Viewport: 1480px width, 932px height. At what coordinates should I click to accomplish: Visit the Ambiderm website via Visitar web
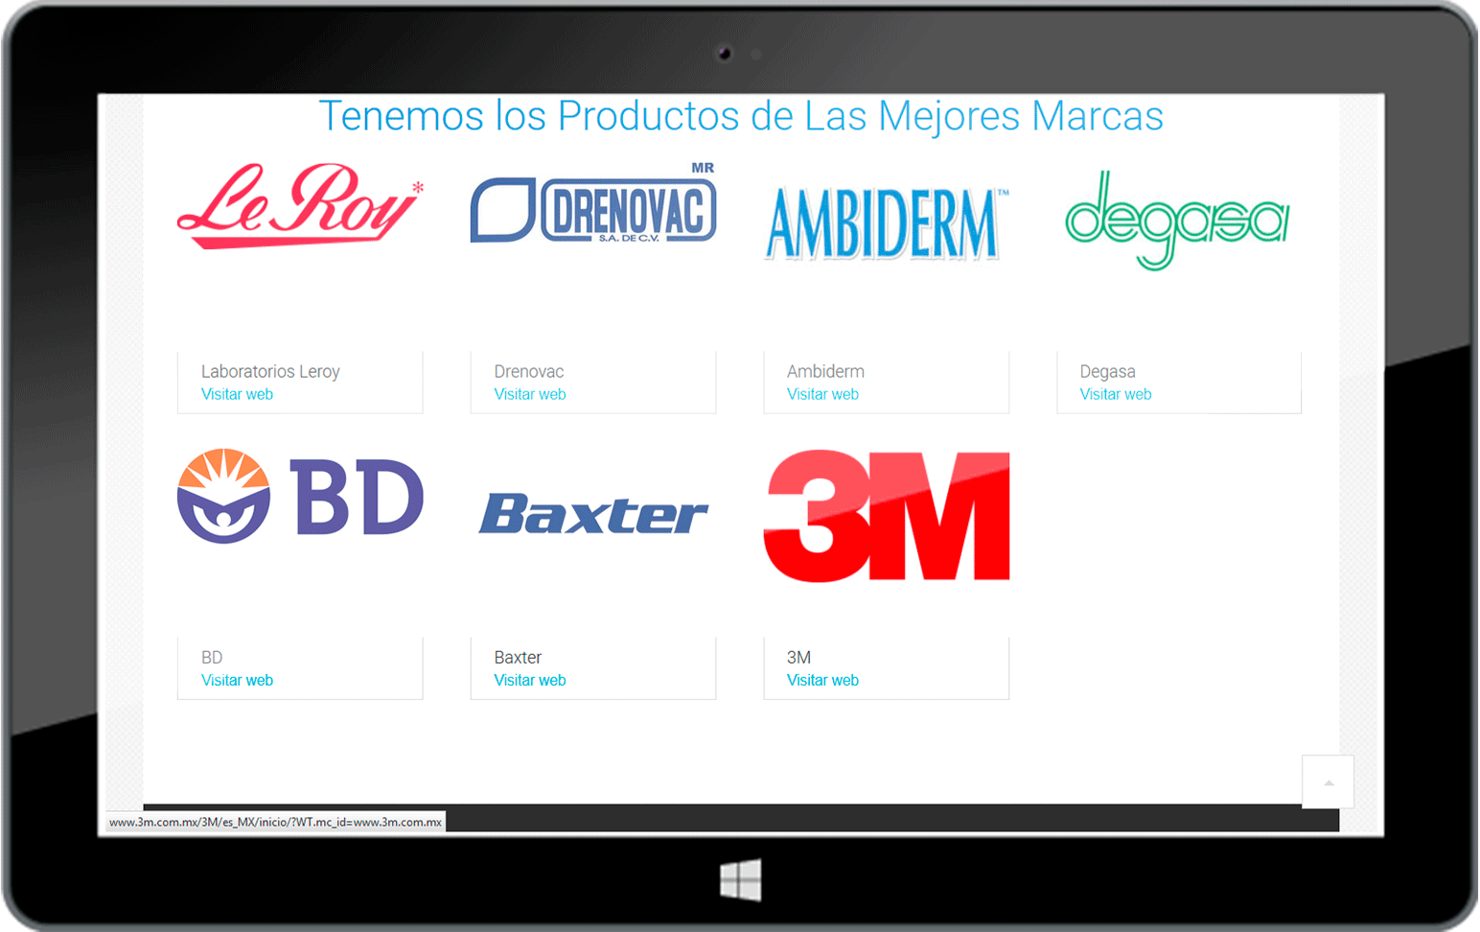tap(822, 394)
